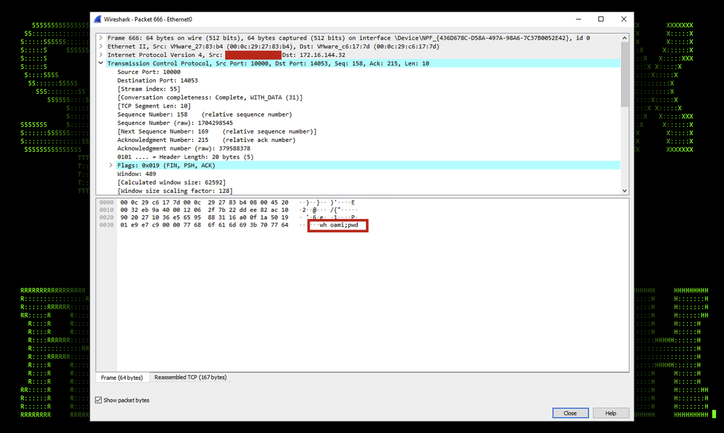The width and height of the screenshot is (724, 433).
Task: Switch to Reassembled TCP (167 bytes) tab
Action: pyautogui.click(x=190, y=377)
